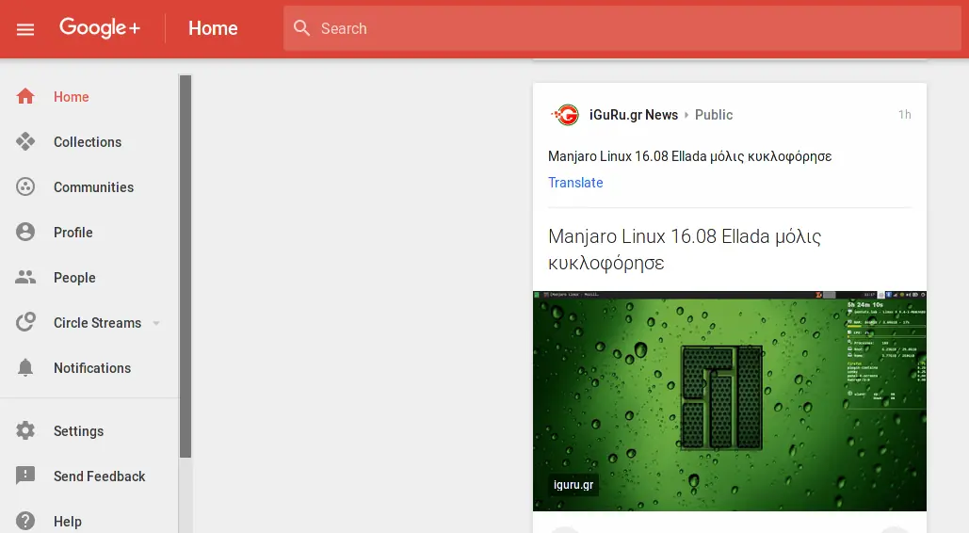Click the Google+ logo

pos(100,28)
